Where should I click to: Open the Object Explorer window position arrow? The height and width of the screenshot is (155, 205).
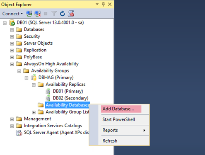tap(97, 4)
